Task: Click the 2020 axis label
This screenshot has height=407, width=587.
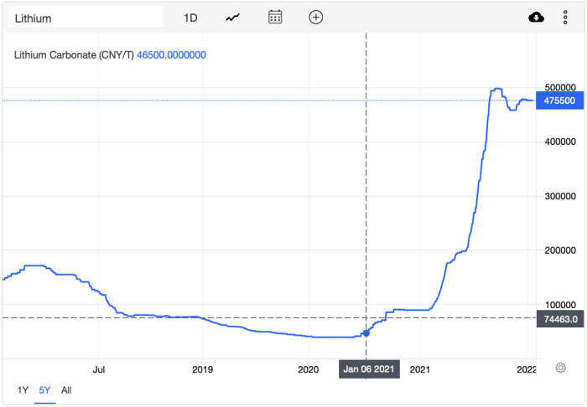Action: pos(308,369)
